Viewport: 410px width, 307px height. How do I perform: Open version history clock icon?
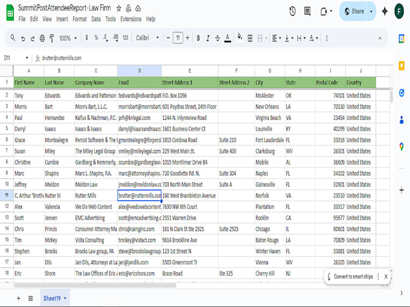292,11
